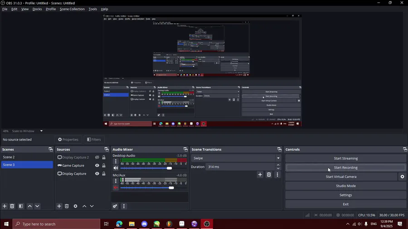Image resolution: width=408 pixels, height=229 pixels.
Task: Open the Help menu
Action: pyautogui.click(x=104, y=9)
